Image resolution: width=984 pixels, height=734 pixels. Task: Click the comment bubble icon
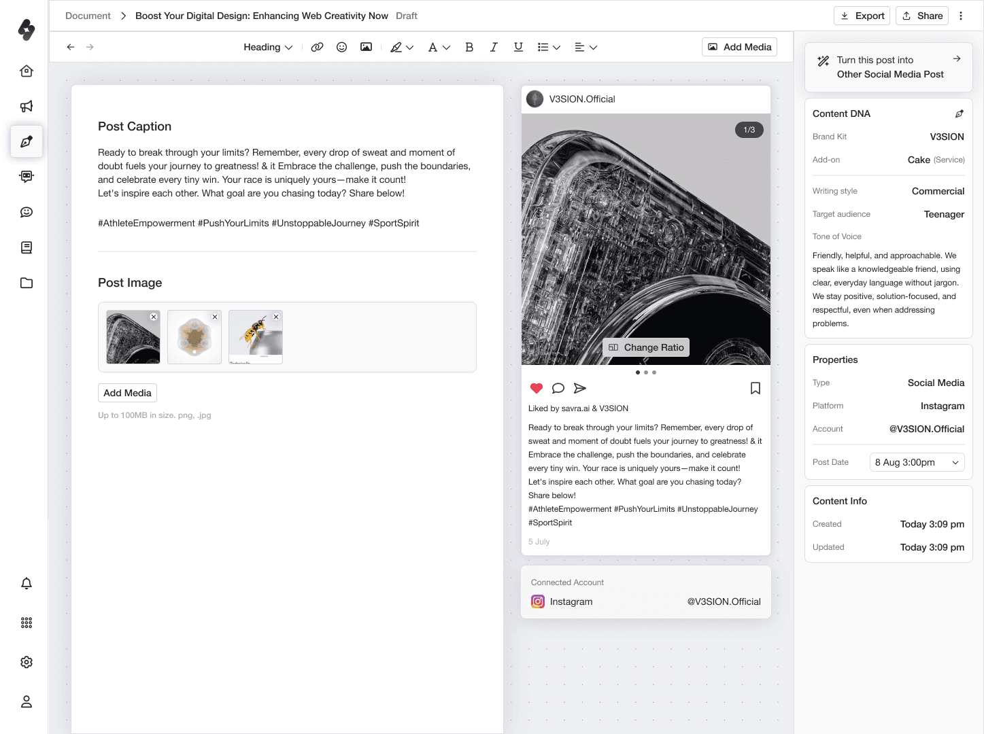point(558,388)
